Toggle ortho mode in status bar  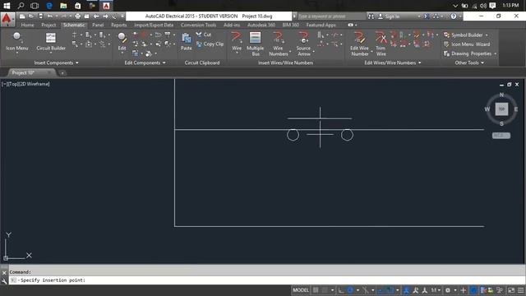pos(341,290)
